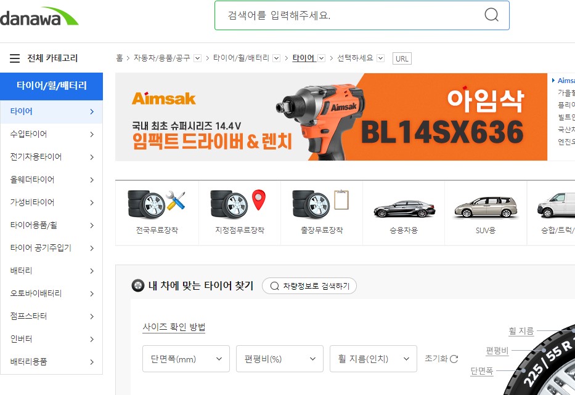This screenshot has height=395, width=575.
Task: Select 배터리용품 in the sidebar menu
Action: tap(51, 361)
